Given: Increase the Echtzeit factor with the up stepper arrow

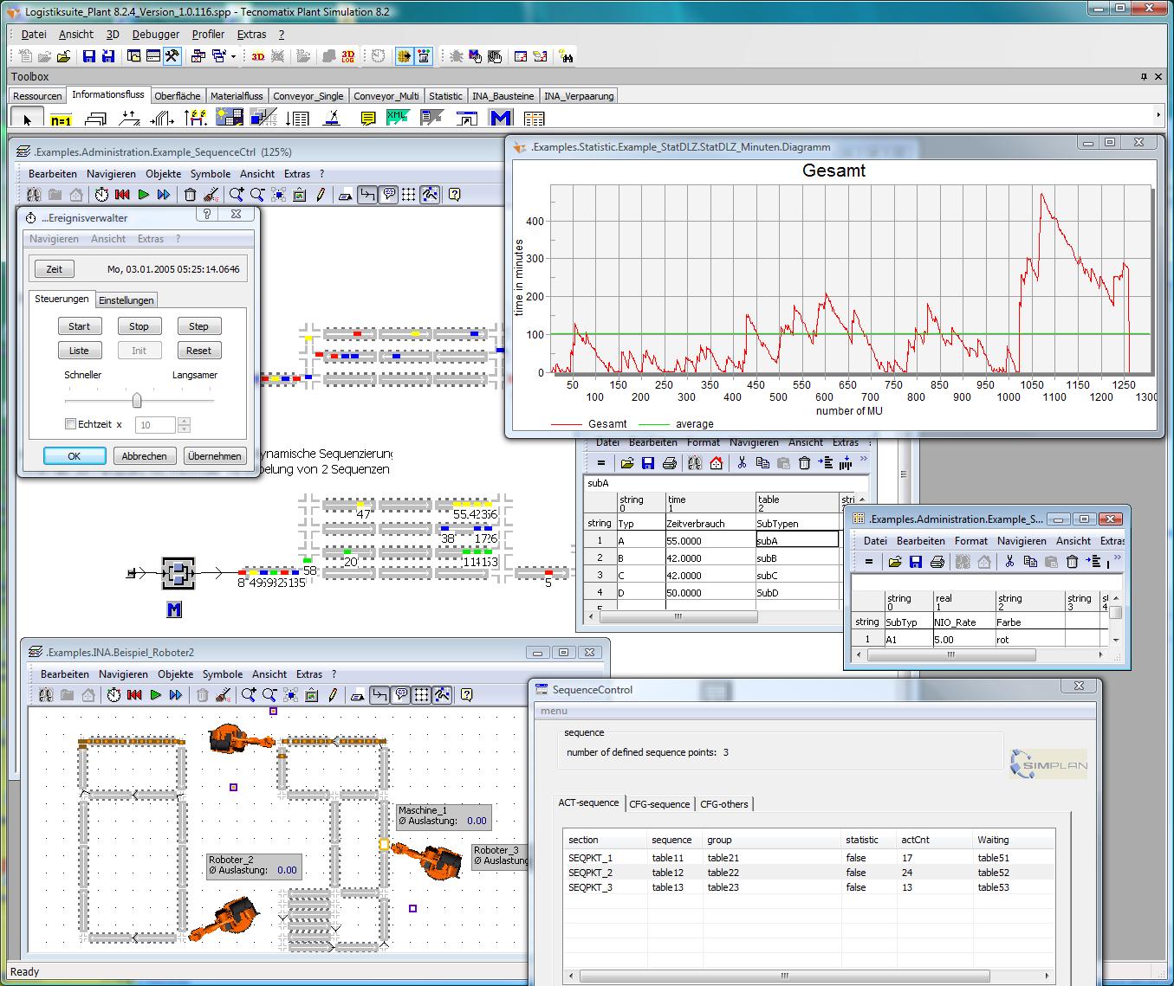Looking at the screenshot, I should pos(184,421).
